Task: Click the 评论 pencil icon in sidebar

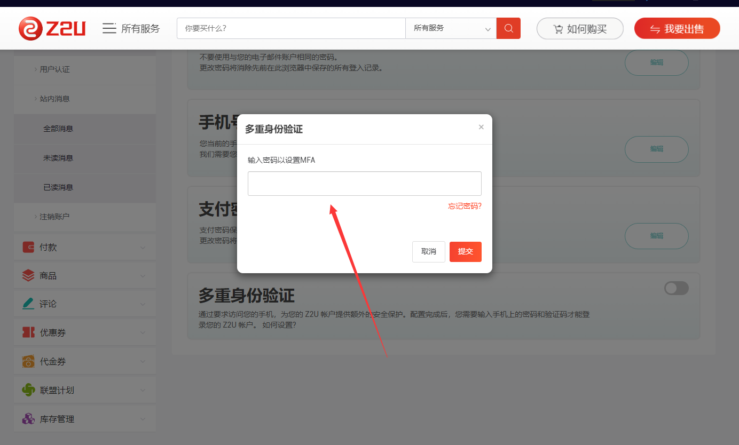Action: (x=28, y=304)
